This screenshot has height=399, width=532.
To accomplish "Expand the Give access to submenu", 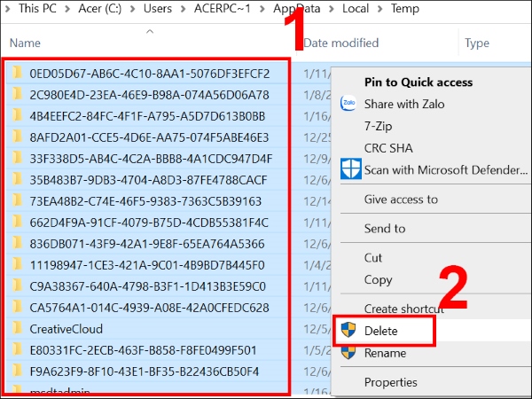I will (x=401, y=199).
